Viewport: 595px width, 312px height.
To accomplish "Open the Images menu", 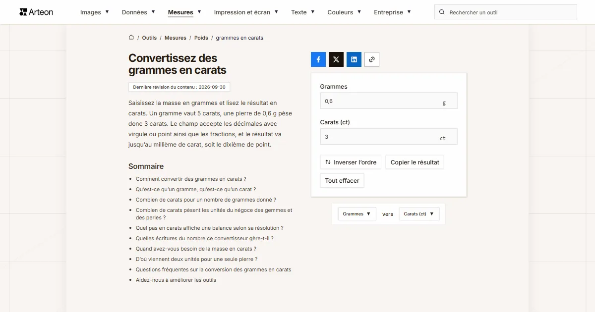I will [95, 12].
